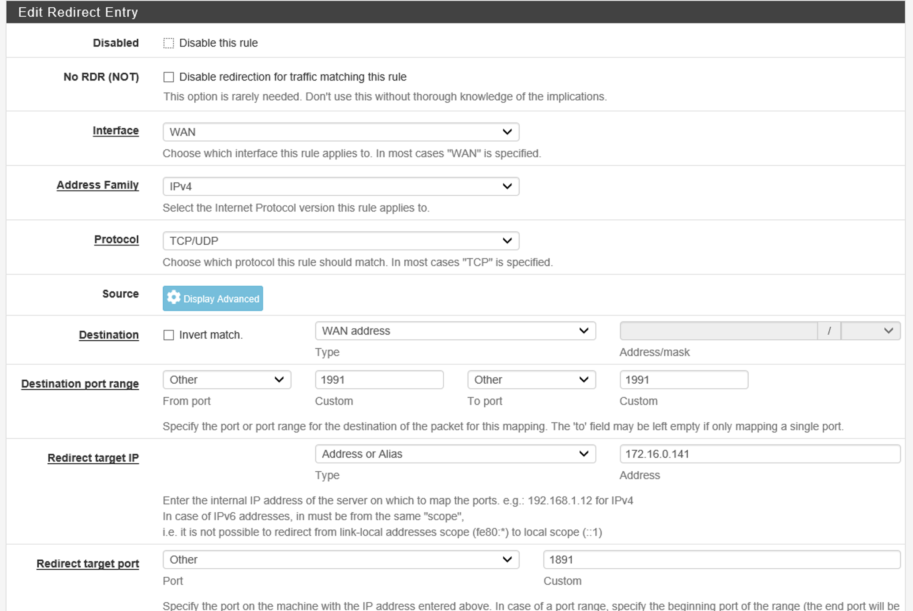Open the From port Other dropdown
The height and width of the screenshot is (611, 913).
tap(227, 380)
